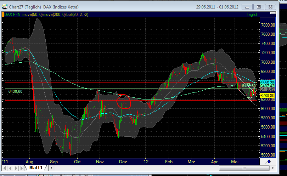This screenshot has width=287, height=176.
Task: Click the 7200,00 price axis label
Action: point(268,53)
